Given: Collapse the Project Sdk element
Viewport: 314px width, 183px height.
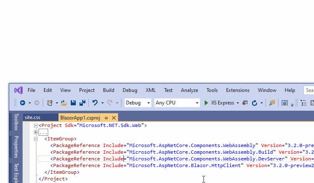Looking at the screenshot, I should tap(36, 125).
